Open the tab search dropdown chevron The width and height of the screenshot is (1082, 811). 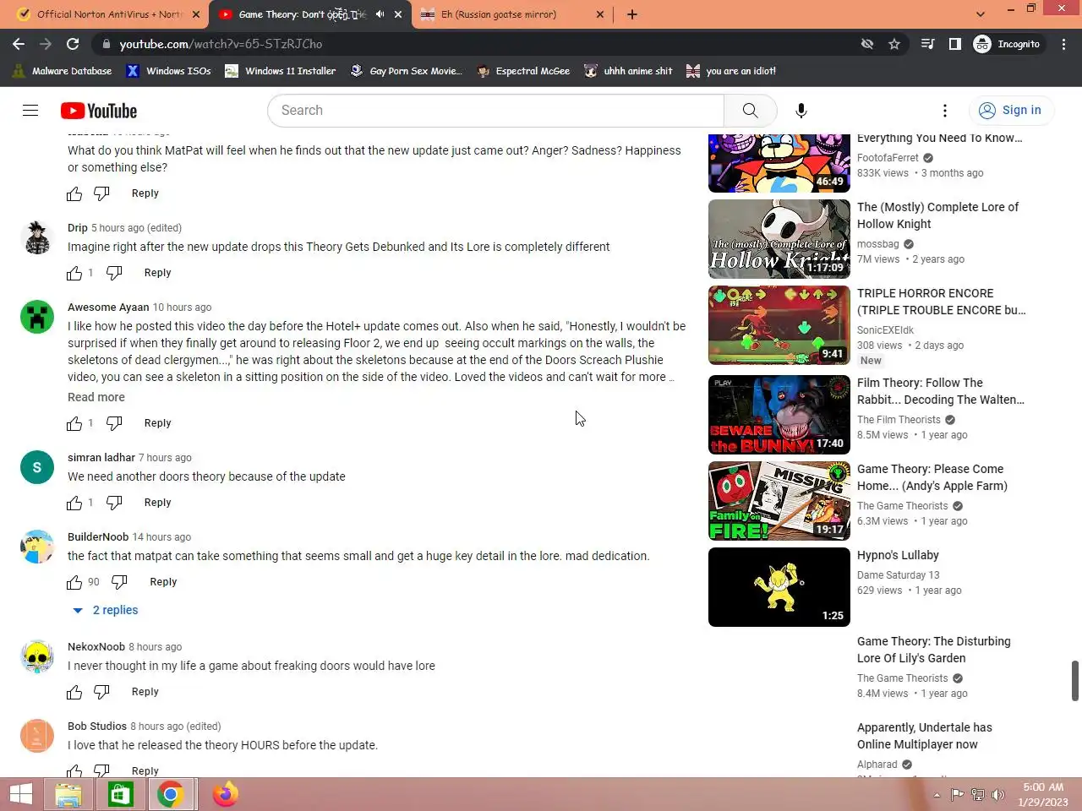coord(981,14)
